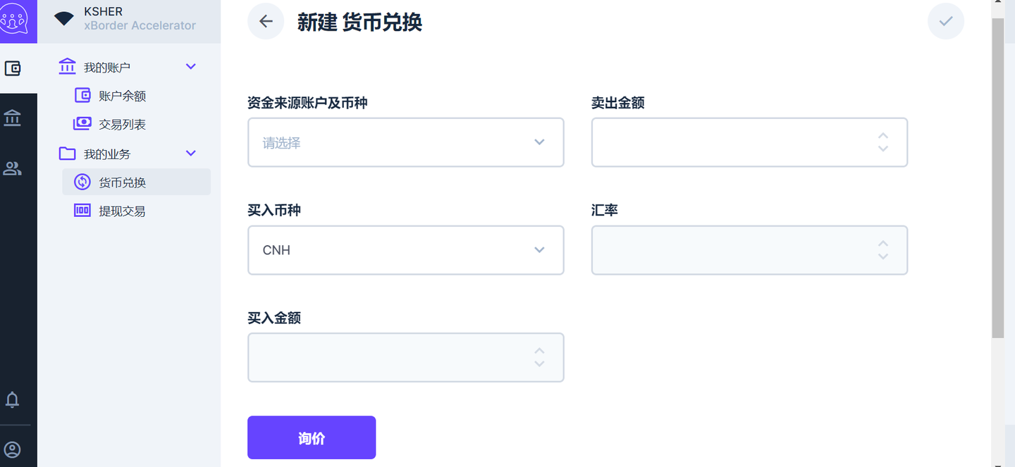Click the checkmark button in top-right
Screen dimensions: 1015x467
point(945,21)
